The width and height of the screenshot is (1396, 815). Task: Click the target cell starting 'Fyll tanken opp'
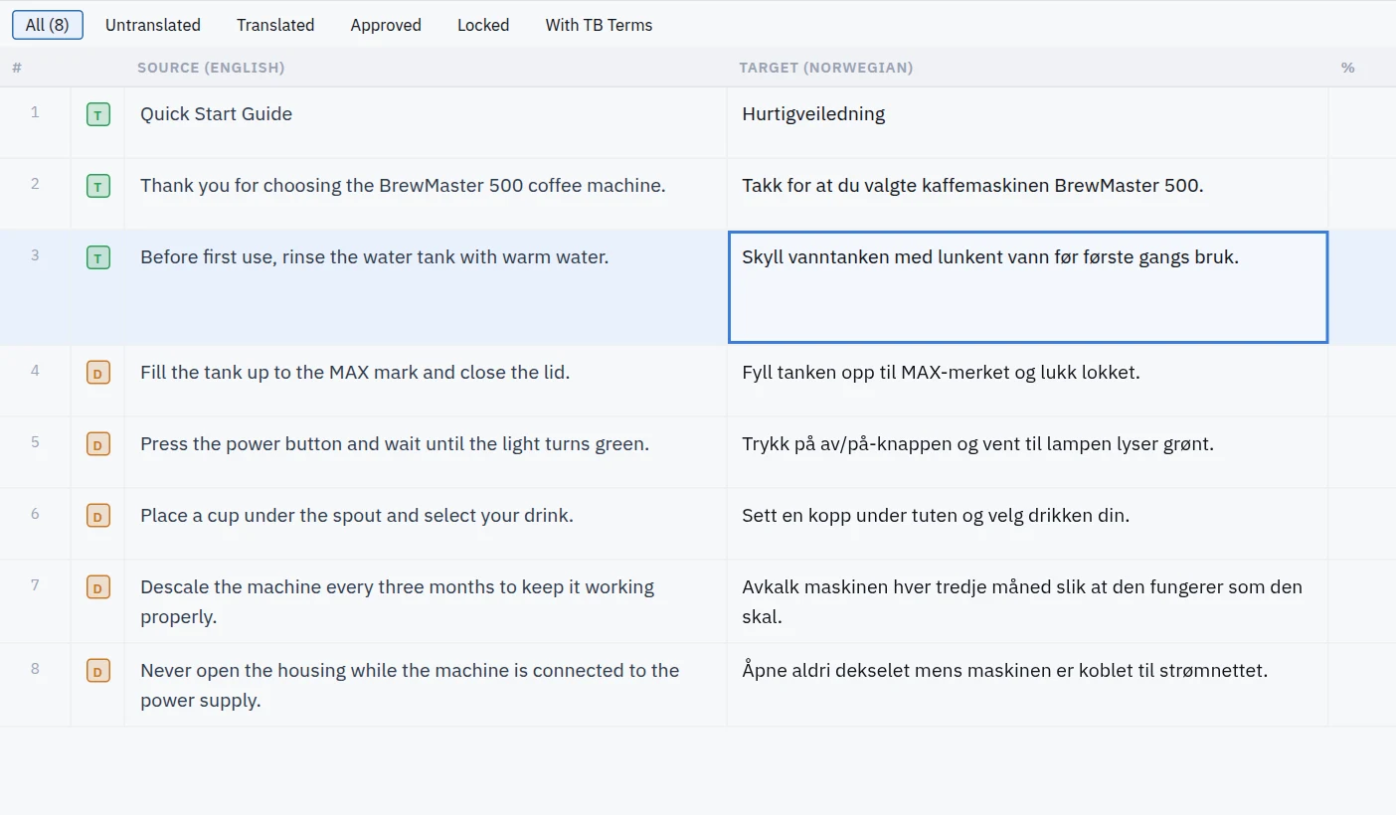(x=1028, y=381)
